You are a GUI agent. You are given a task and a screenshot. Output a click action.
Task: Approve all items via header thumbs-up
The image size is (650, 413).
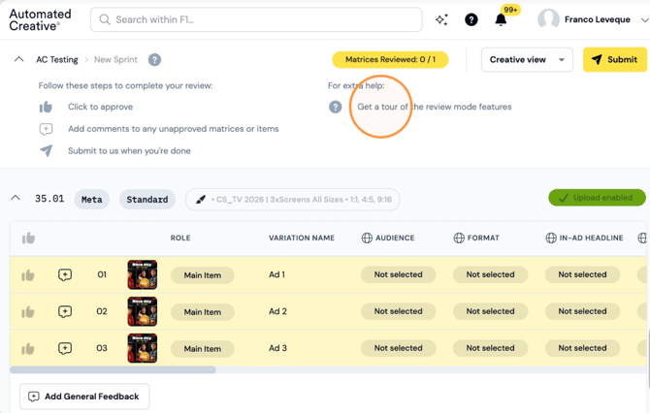pyautogui.click(x=28, y=238)
